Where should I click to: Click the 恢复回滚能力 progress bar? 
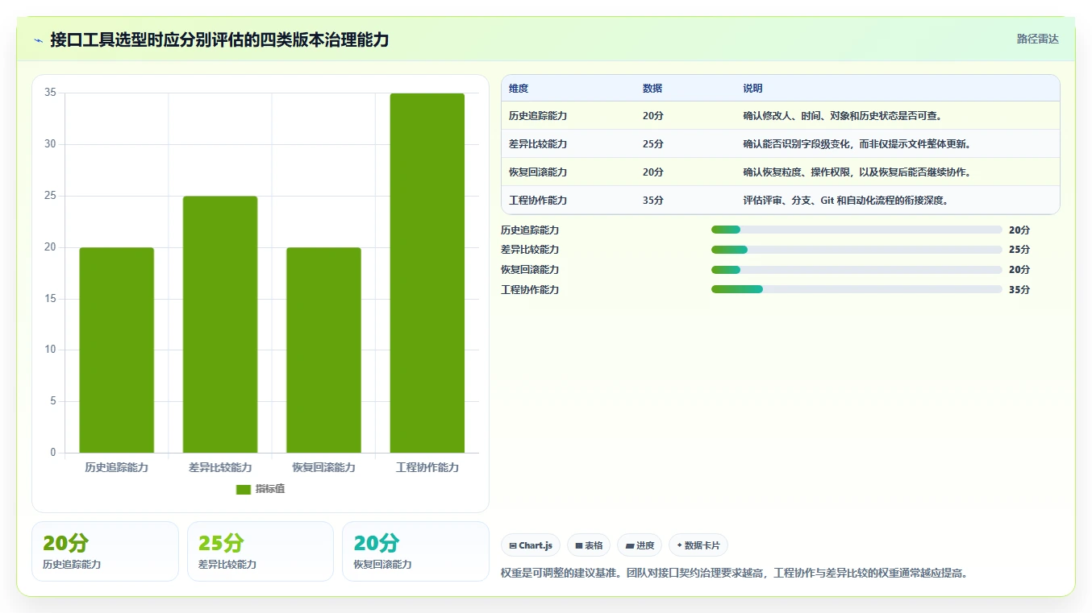(857, 270)
